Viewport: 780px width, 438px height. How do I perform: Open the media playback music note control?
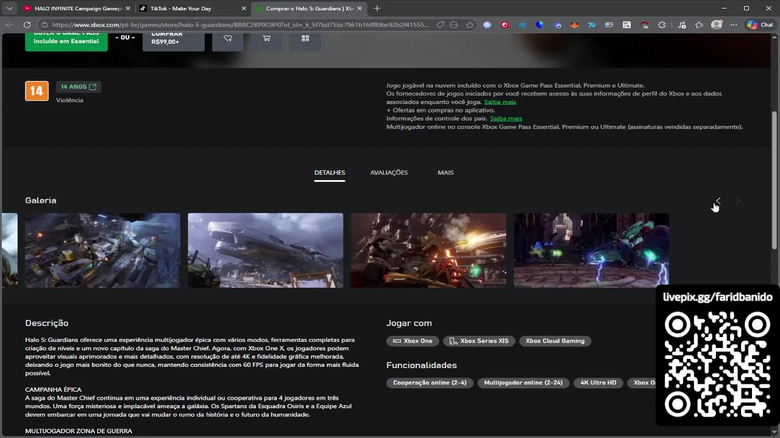(x=681, y=25)
